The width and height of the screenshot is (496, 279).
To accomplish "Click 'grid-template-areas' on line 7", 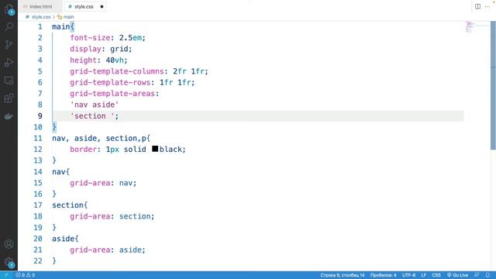I will point(112,93).
